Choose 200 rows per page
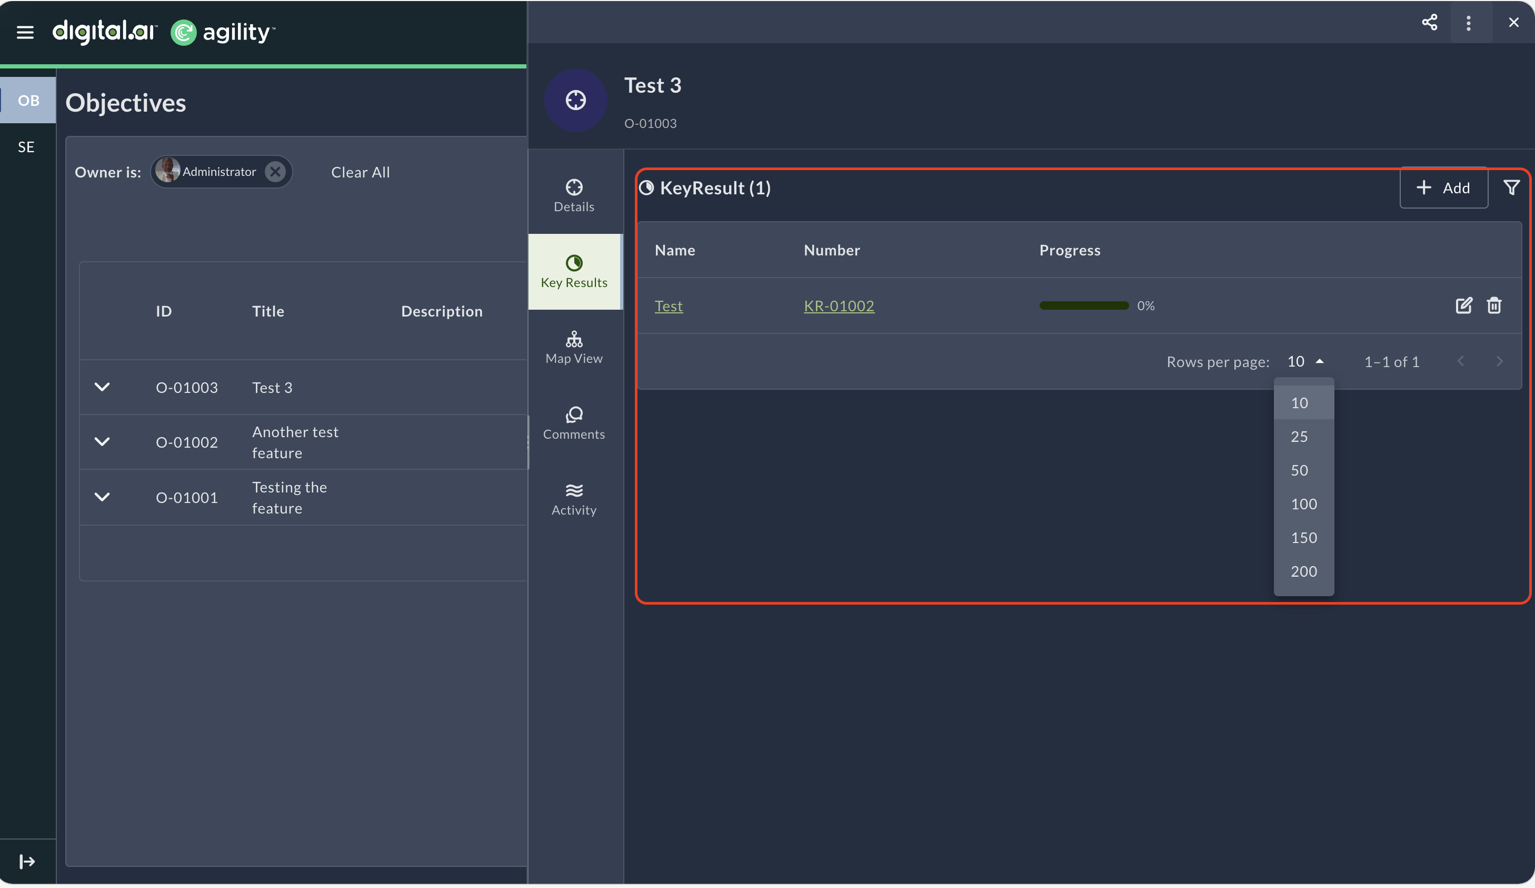Screen dimensions: 1535x888 coord(1304,571)
